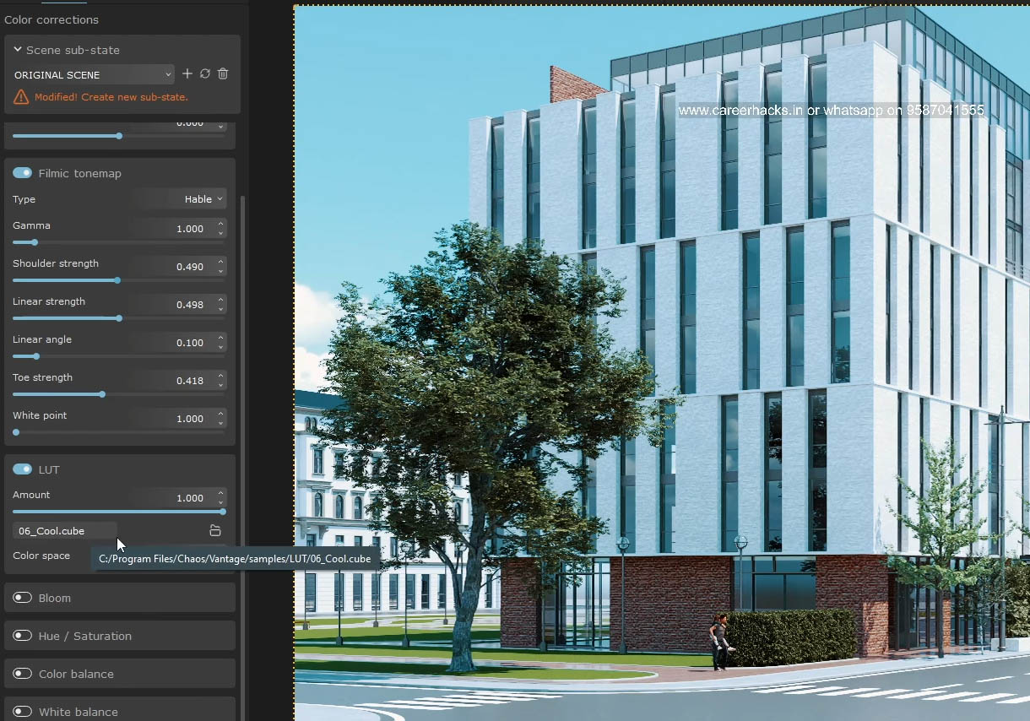Enable Hue / Saturation correction
Image resolution: width=1030 pixels, height=721 pixels.
[x=22, y=636]
